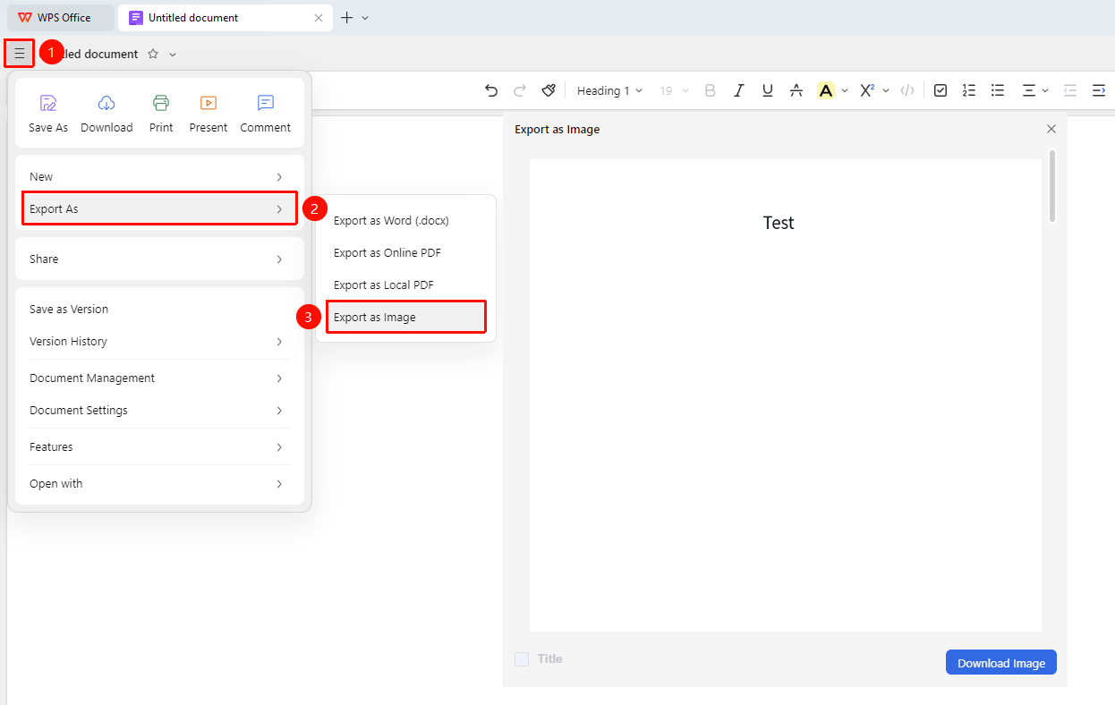1115x705 pixels.
Task: Insert a bulleted list
Action: coord(998,90)
